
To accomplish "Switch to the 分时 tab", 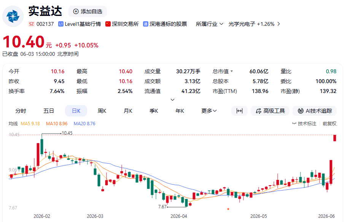I will coord(21,111).
